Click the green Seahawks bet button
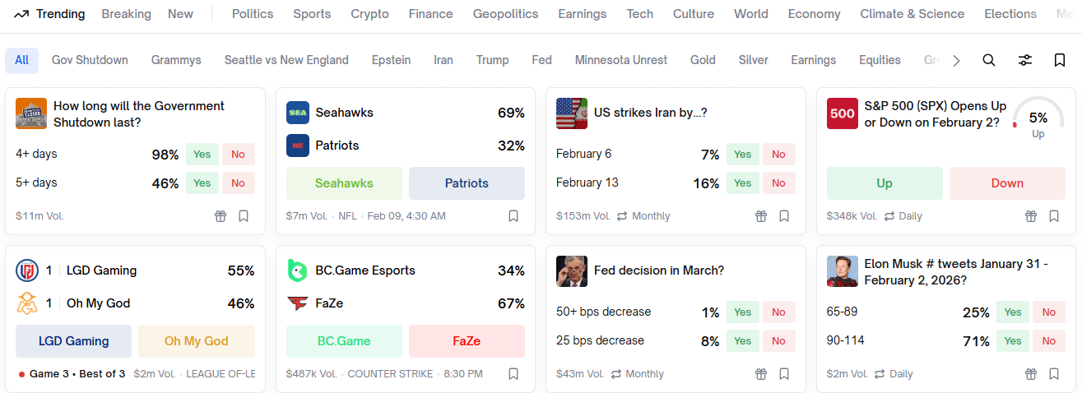 tap(344, 183)
